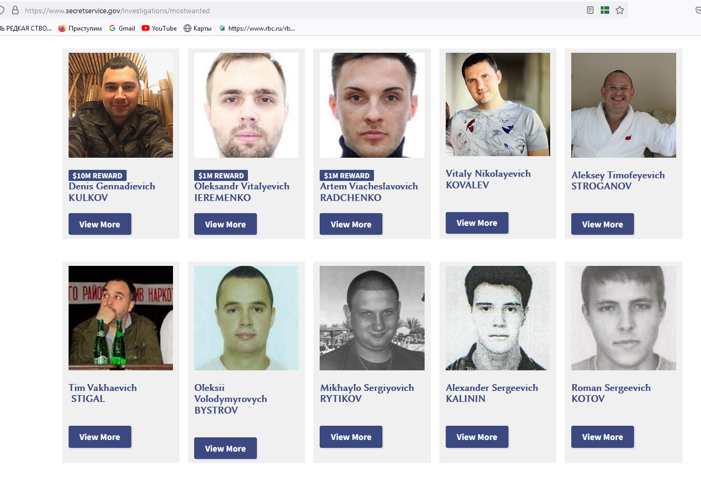Open the rbc.ru bookmark

(x=257, y=28)
